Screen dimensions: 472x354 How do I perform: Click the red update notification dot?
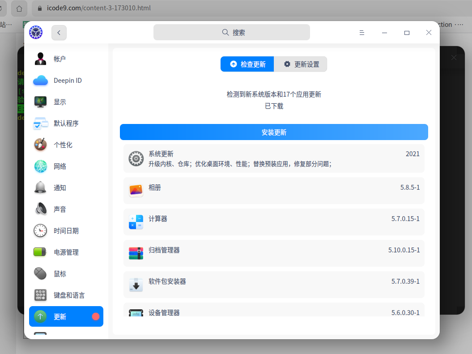pos(96,316)
